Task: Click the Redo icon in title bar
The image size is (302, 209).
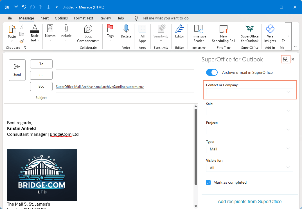Action: click(x=32, y=7)
